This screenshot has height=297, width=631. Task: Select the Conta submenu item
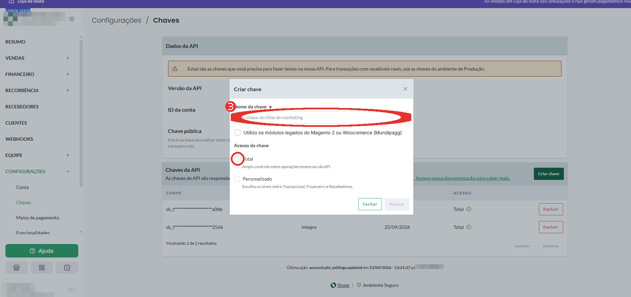pos(23,187)
